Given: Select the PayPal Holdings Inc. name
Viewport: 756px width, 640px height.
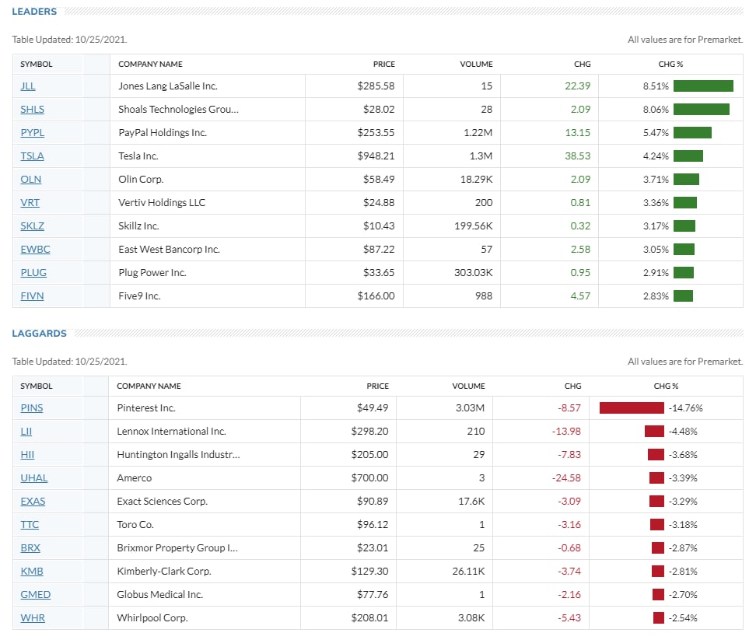Looking at the screenshot, I should [163, 132].
